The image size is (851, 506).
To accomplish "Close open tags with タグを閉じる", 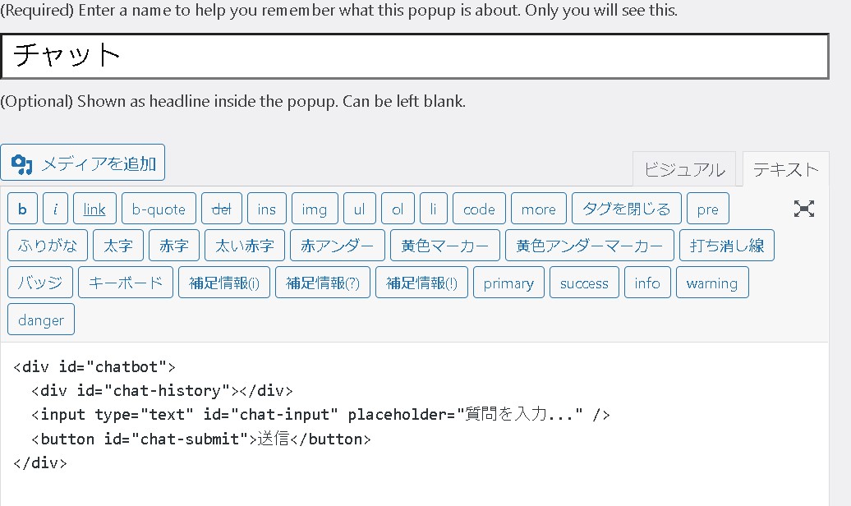I will click(627, 209).
